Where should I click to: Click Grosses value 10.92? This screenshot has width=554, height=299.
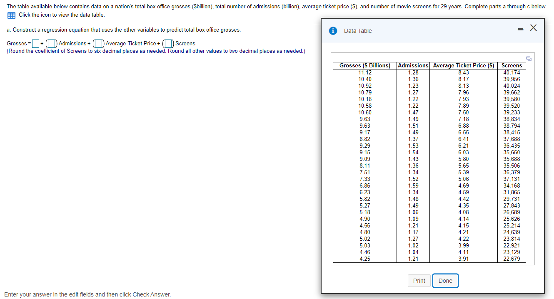(x=365, y=86)
